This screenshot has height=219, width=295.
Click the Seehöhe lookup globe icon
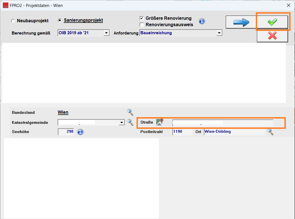coord(80,132)
